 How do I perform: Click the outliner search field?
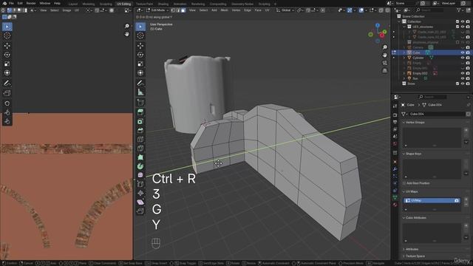point(430,10)
